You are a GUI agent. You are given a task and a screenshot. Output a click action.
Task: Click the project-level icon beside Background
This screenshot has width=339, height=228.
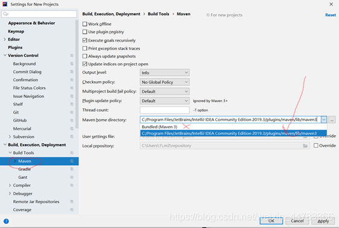72,64
